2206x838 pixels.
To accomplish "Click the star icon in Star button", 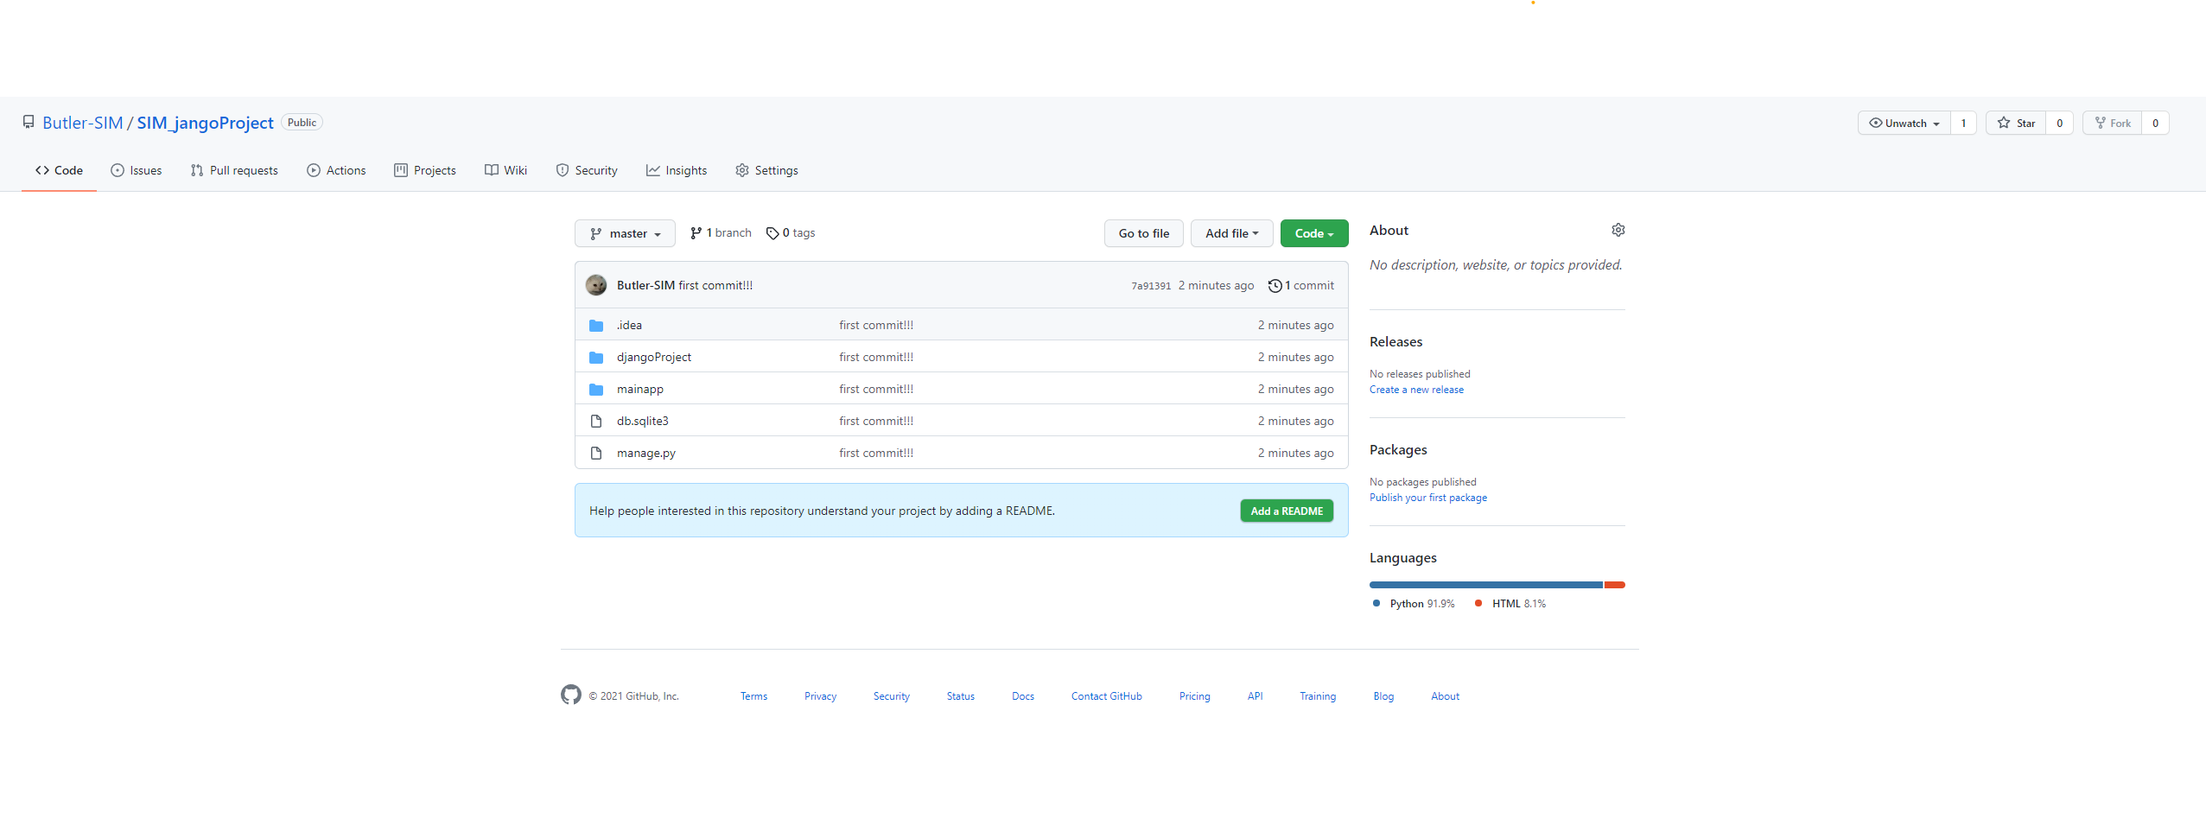I will click(2004, 123).
